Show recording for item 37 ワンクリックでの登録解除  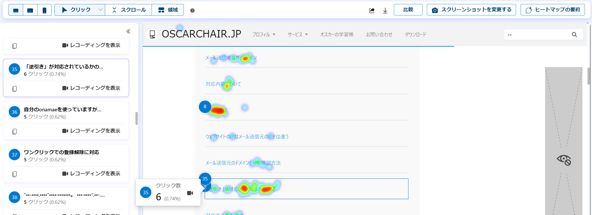click(91, 174)
